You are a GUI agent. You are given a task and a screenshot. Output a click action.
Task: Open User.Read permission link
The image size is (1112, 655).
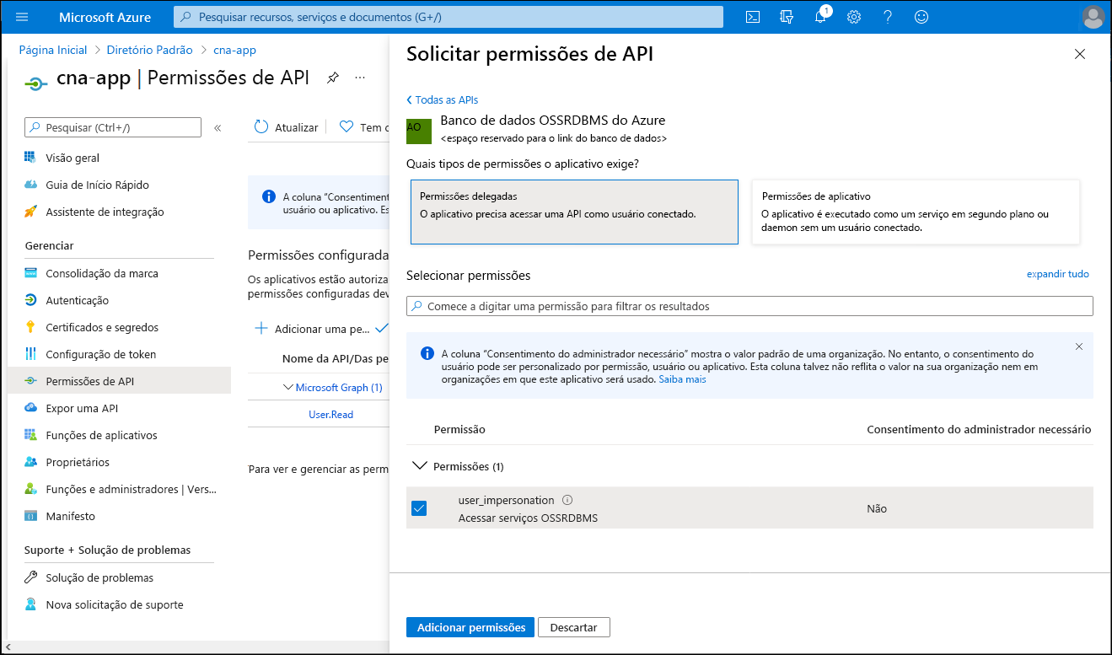[330, 414]
